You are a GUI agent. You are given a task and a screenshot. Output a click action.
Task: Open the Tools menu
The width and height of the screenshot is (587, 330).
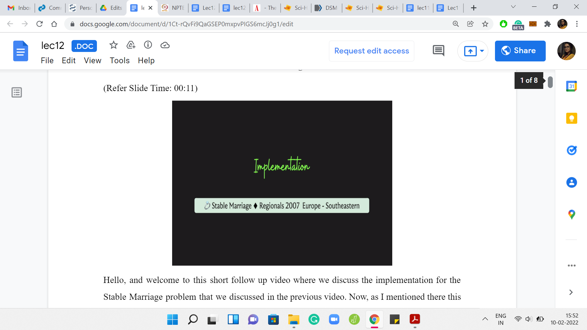click(x=120, y=61)
